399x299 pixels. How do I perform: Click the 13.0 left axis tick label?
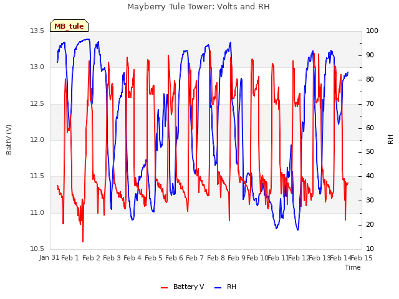pyautogui.click(x=37, y=67)
